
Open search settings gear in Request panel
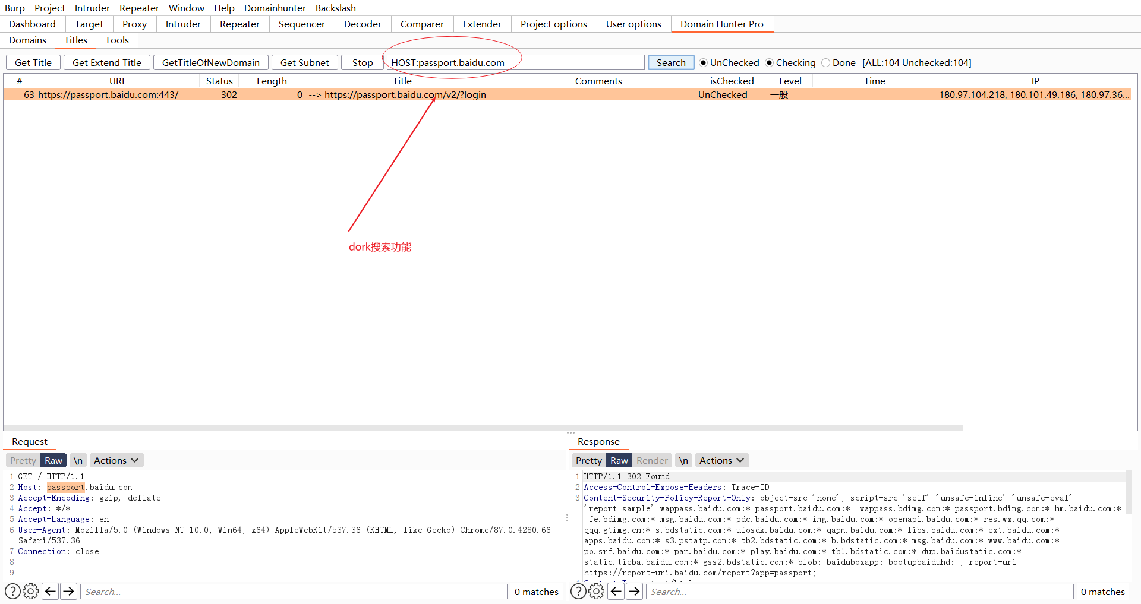(x=31, y=591)
